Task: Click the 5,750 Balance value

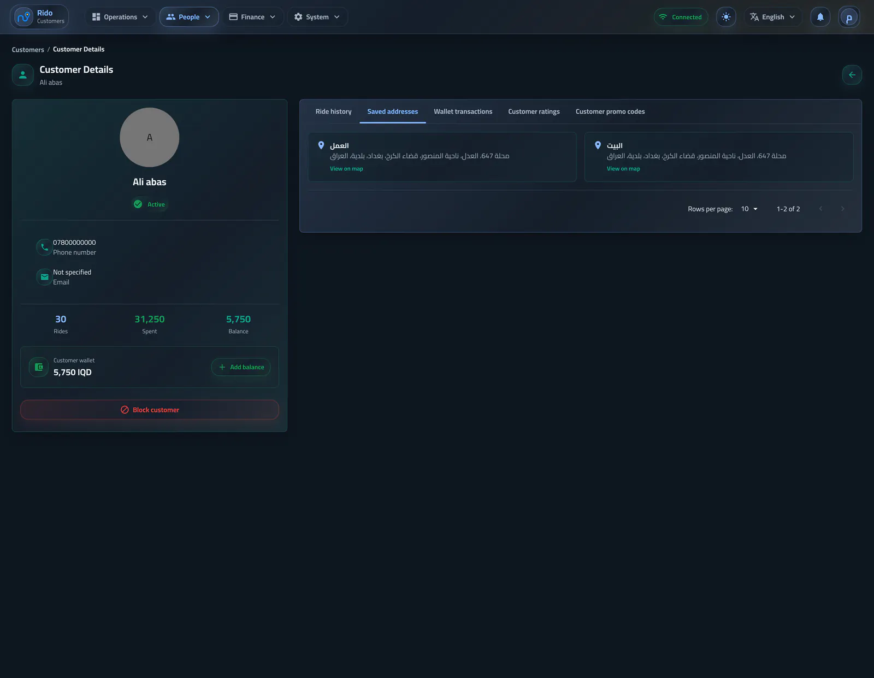Action: [239, 319]
